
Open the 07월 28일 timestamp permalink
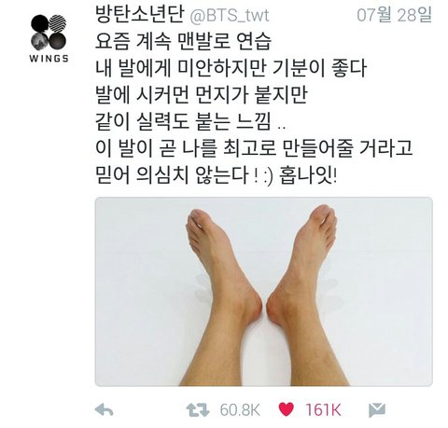click(x=394, y=15)
